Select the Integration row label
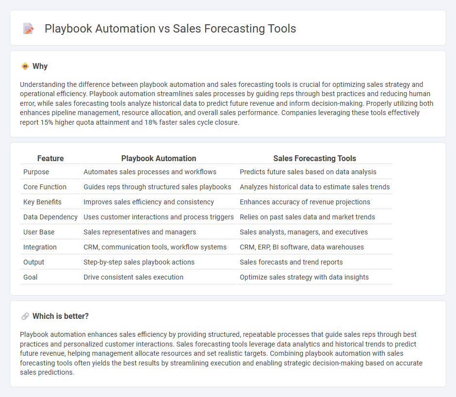The height and width of the screenshot is (397, 456). (40, 247)
